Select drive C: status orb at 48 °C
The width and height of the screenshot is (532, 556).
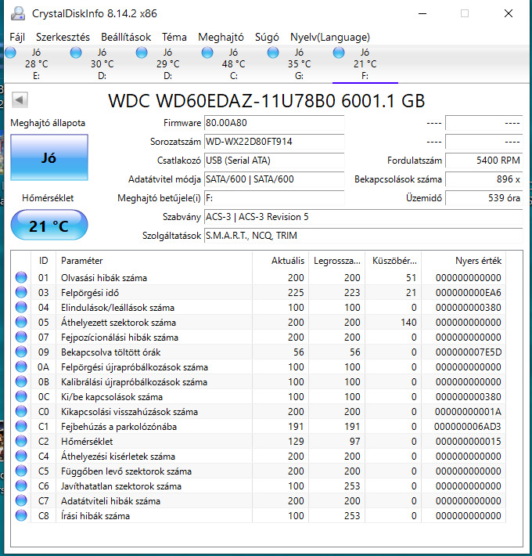tap(207, 52)
